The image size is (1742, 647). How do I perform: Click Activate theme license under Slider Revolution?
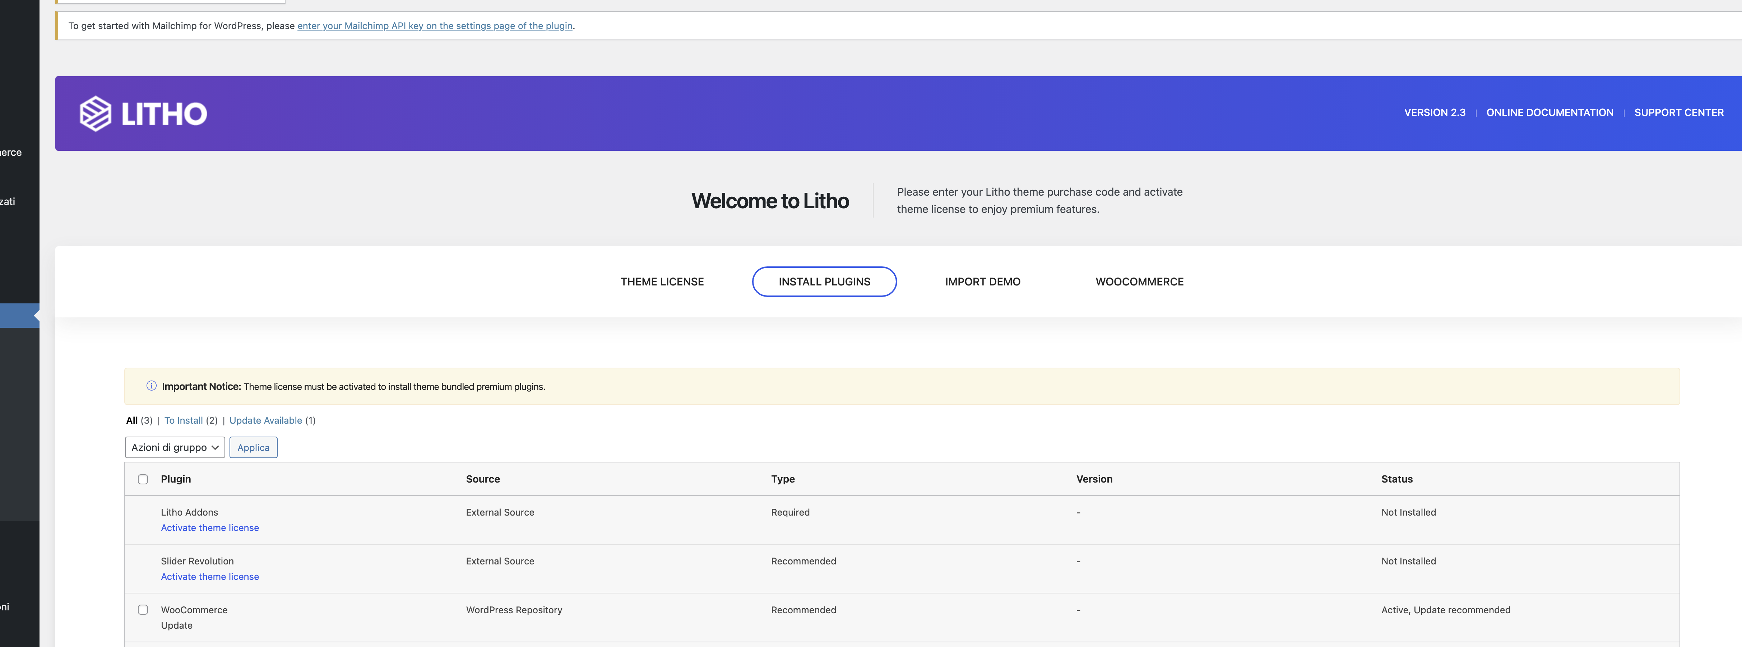click(210, 577)
